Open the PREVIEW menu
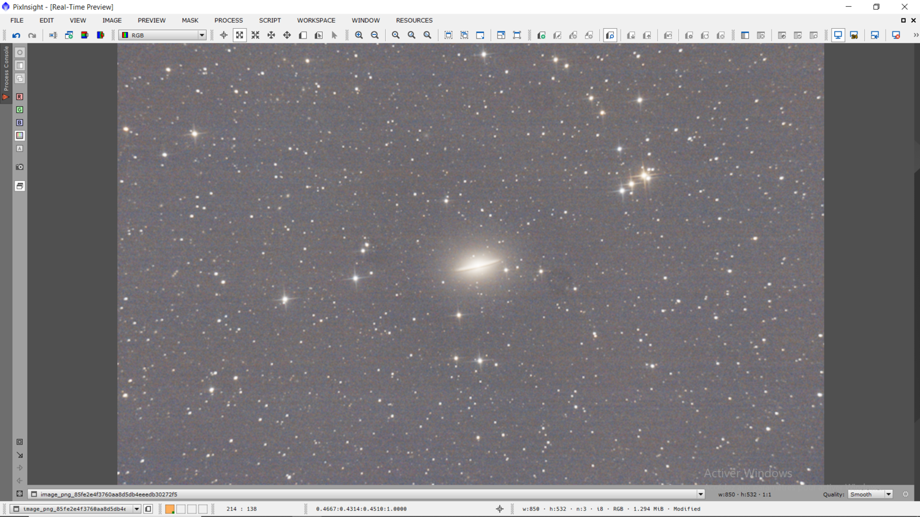This screenshot has height=517, width=920. [151, 20]
